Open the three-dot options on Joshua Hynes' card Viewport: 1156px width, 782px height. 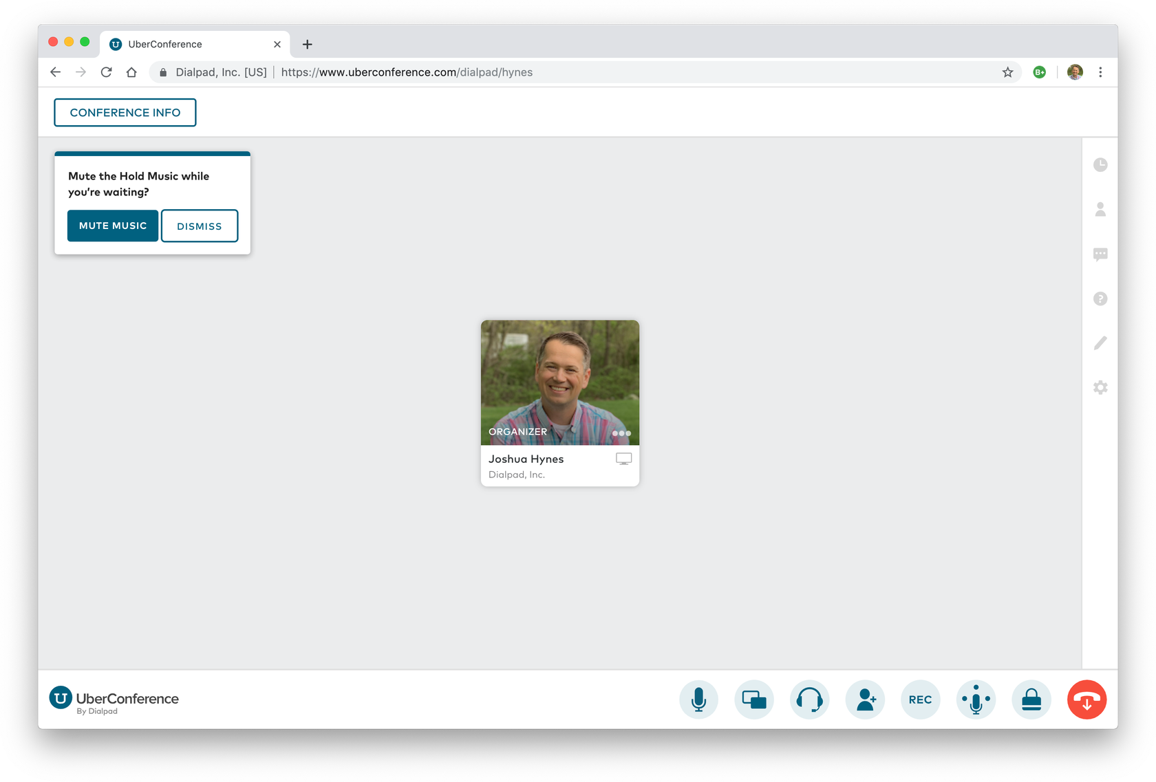tap(621, 433)
